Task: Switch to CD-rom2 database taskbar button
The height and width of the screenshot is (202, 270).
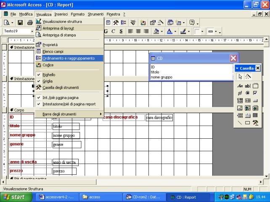Action: [x=144, y=197]
